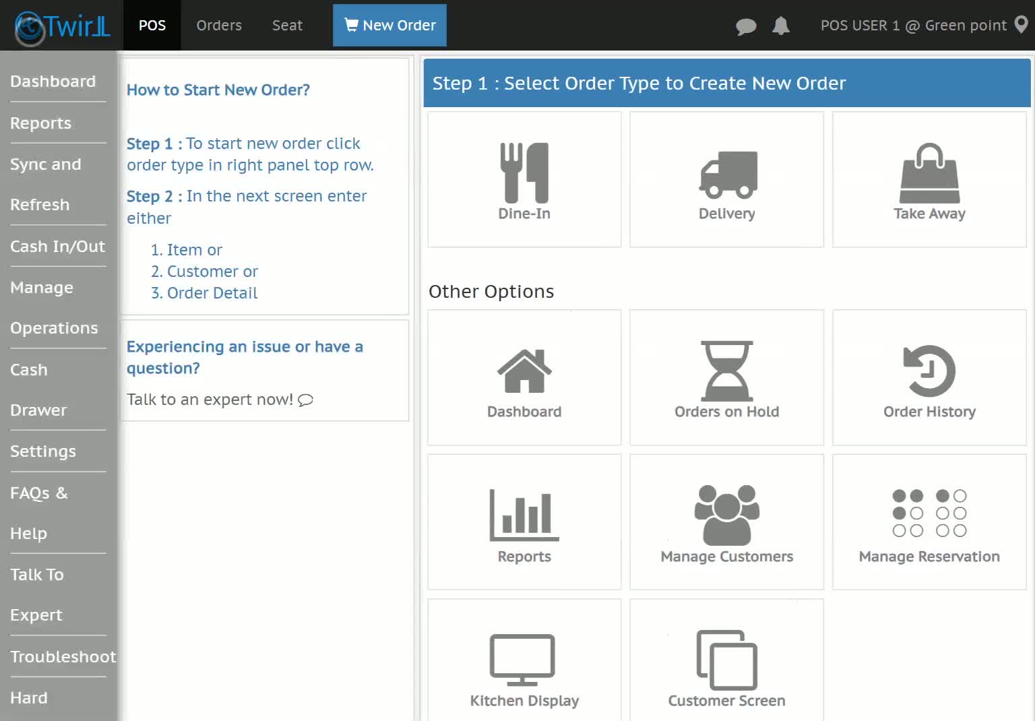Select Sync and Refresh in sidebar
The width and height of the screenshot is (1035, 721).
pyautogui.click(x=46, y=185)
